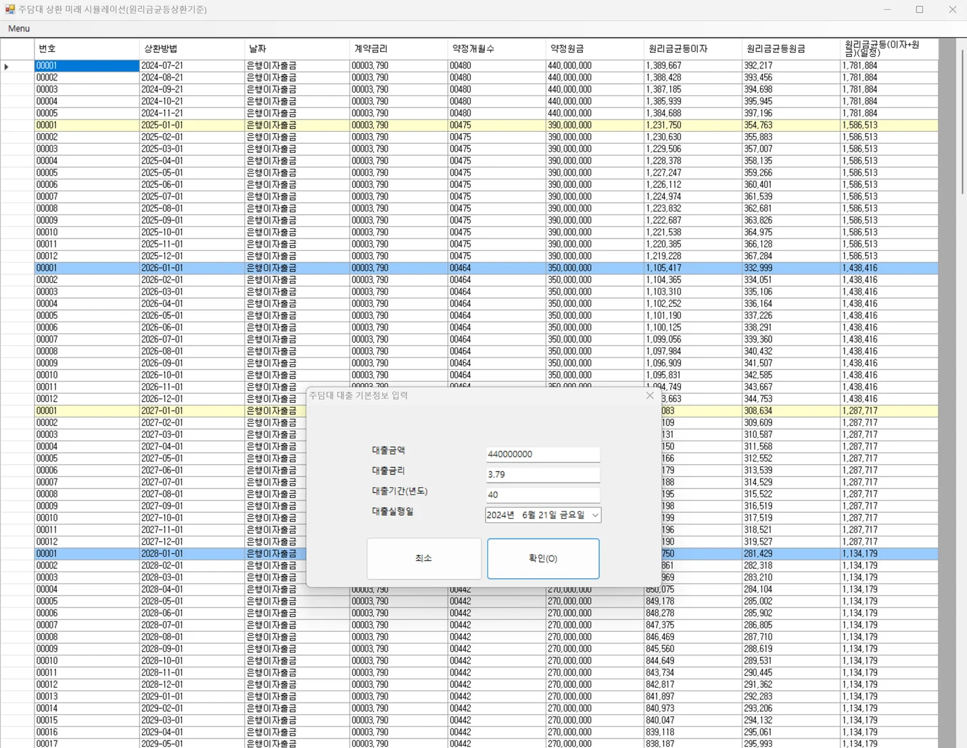The height and width of the screenshot is (748, 967).
Task: Click the 약정개월수 column header
Action: tap(496, 49)
